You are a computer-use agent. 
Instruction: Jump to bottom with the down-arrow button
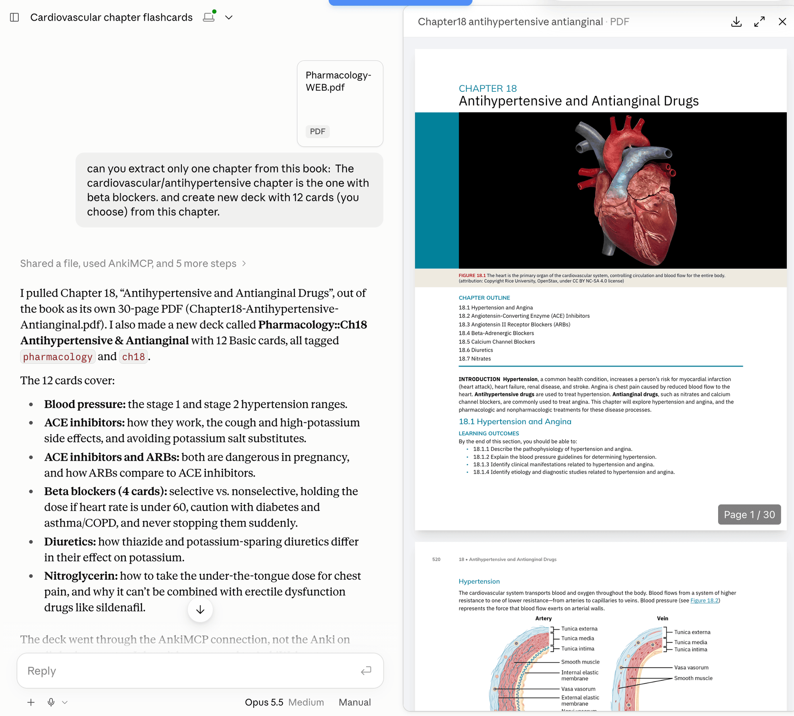[x=200, y=610]
